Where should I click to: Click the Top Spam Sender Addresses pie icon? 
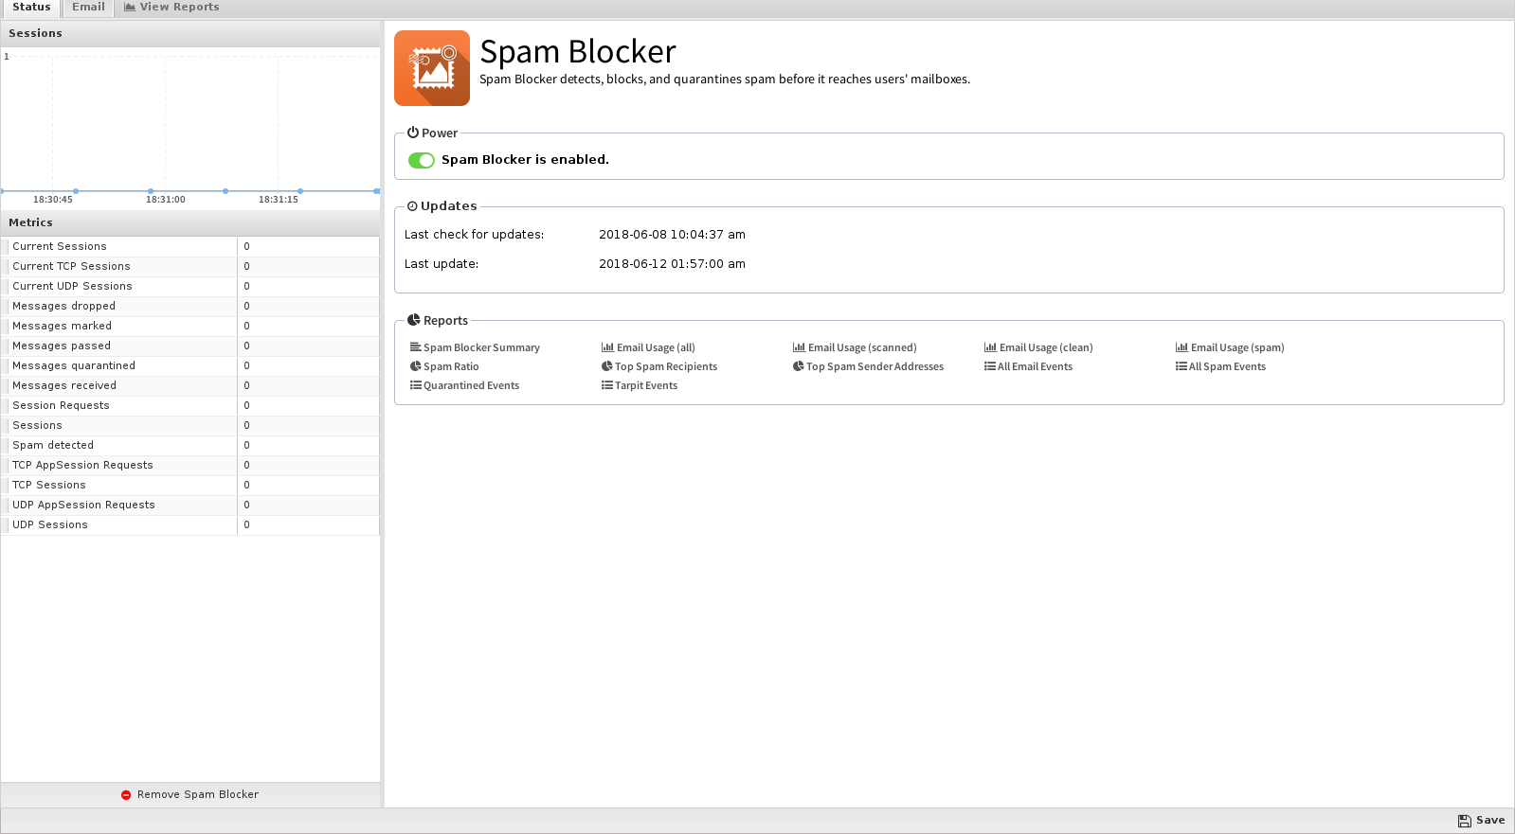pos(799,366)
